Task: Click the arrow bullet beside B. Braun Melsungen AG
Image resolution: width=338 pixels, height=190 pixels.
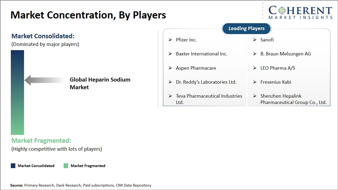Action: pos(255,54)
